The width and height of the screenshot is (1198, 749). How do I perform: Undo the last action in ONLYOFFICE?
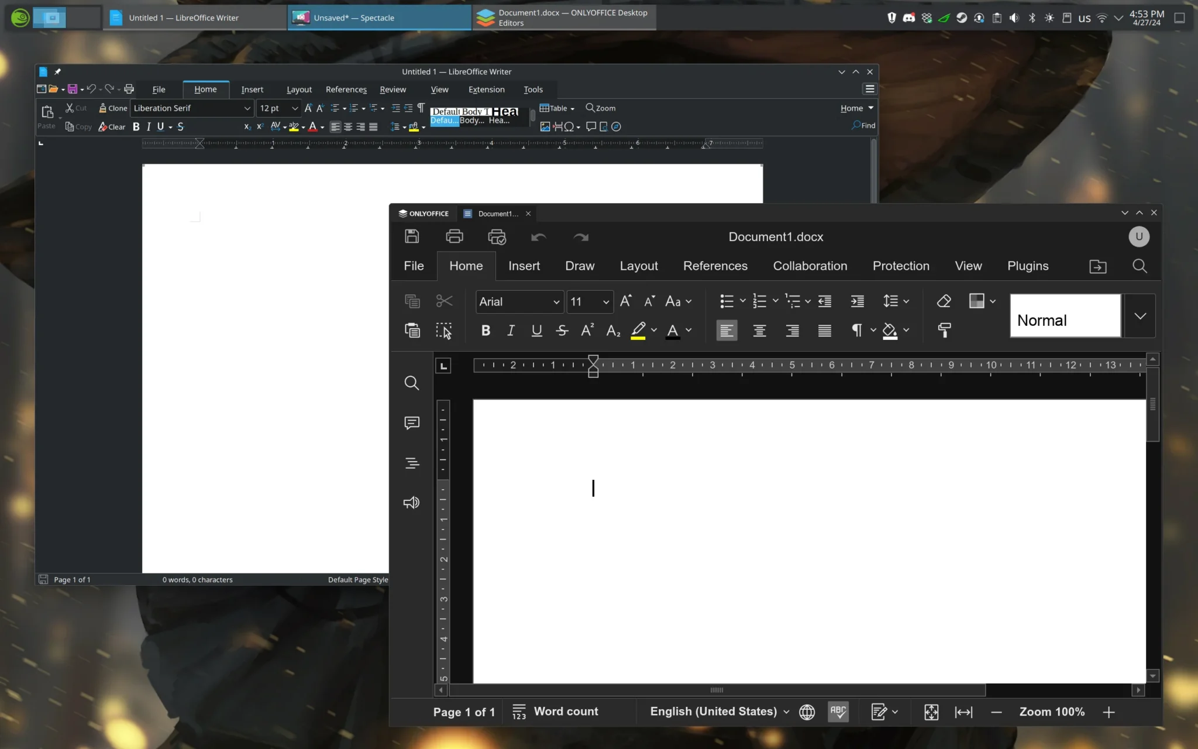click(x=538, y=237)
